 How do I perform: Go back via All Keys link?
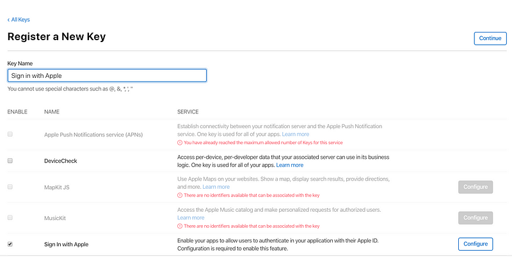pyautogui.click(x=19, y=20)
